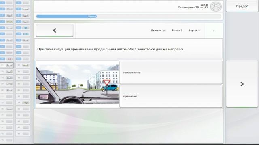Screen dimensions: 259x145
Task: Open question 27 in the question navigator
Action: 6,84
